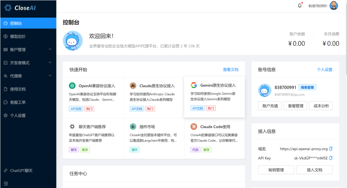The height and width of the screenshot is (188, 347).
Task: Click the CloseAI logo
Action: pos(20,8)
